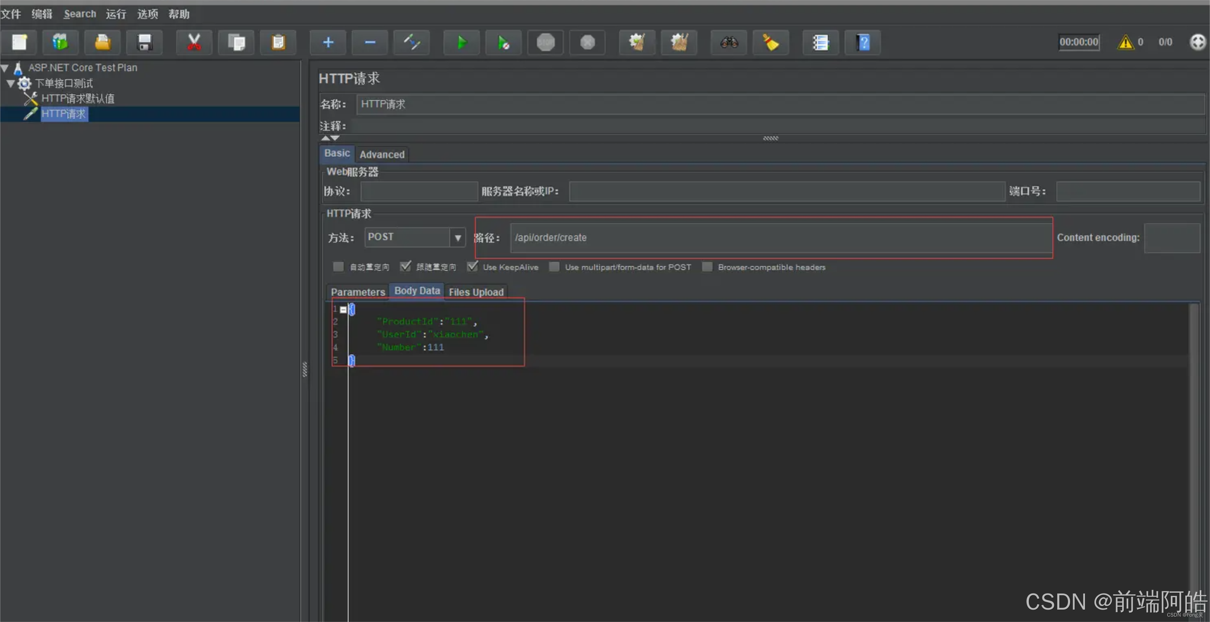This screenshot has height=622, width=1210.
Task: Click the binoculars Search icon
Action: [x=728, y=43]
